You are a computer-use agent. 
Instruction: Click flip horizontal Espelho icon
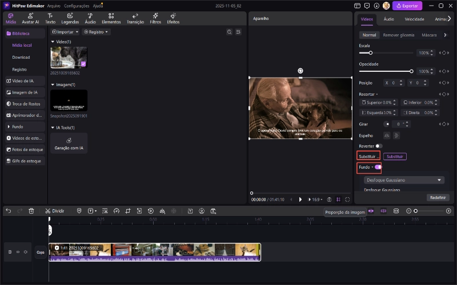tap(387, 136)
